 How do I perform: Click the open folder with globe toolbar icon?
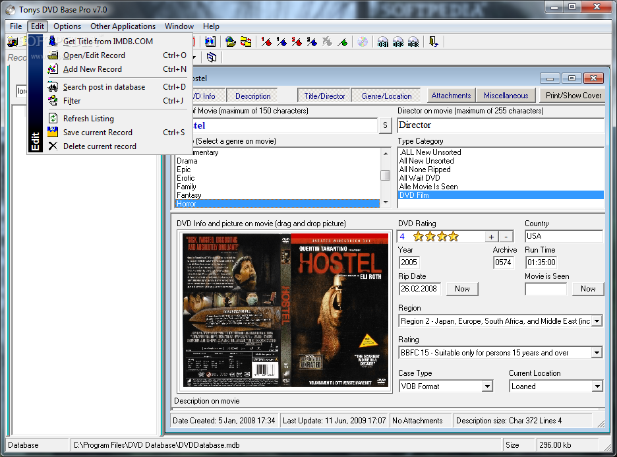[231, 42]
